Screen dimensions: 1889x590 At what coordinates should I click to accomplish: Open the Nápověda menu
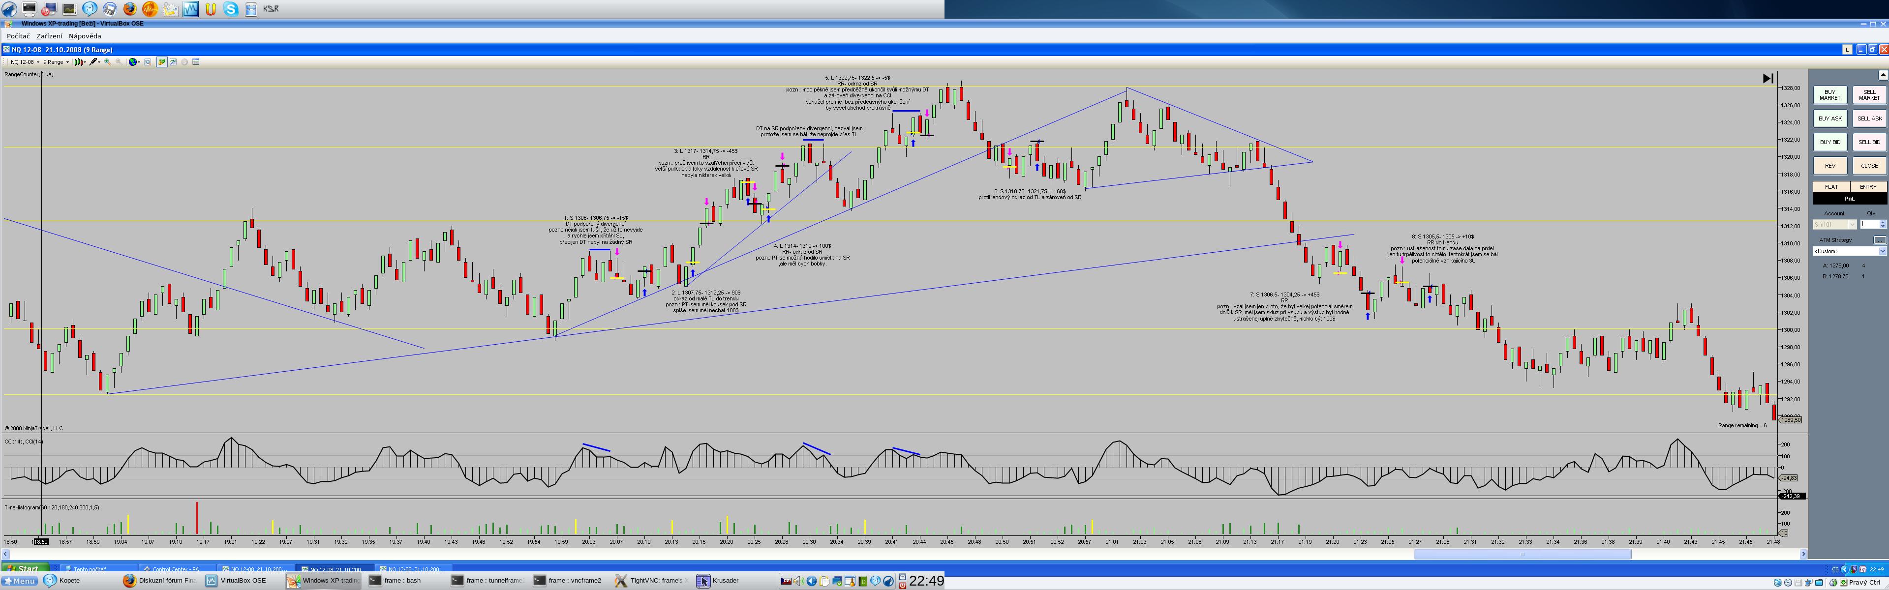coord(85,36)
